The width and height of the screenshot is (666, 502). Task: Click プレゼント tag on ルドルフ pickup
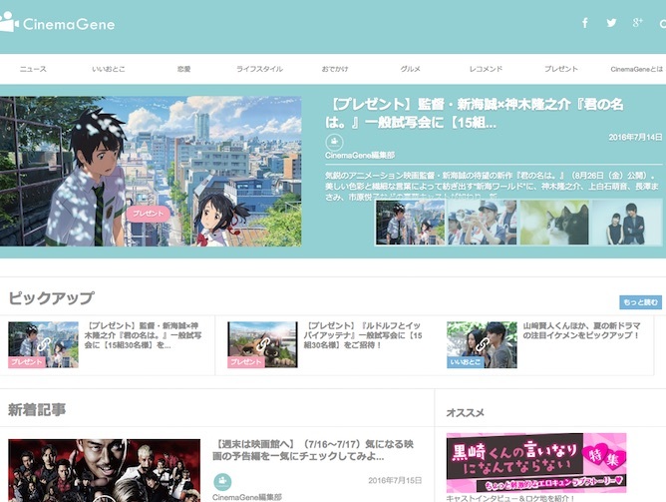[x=246, y=362]
